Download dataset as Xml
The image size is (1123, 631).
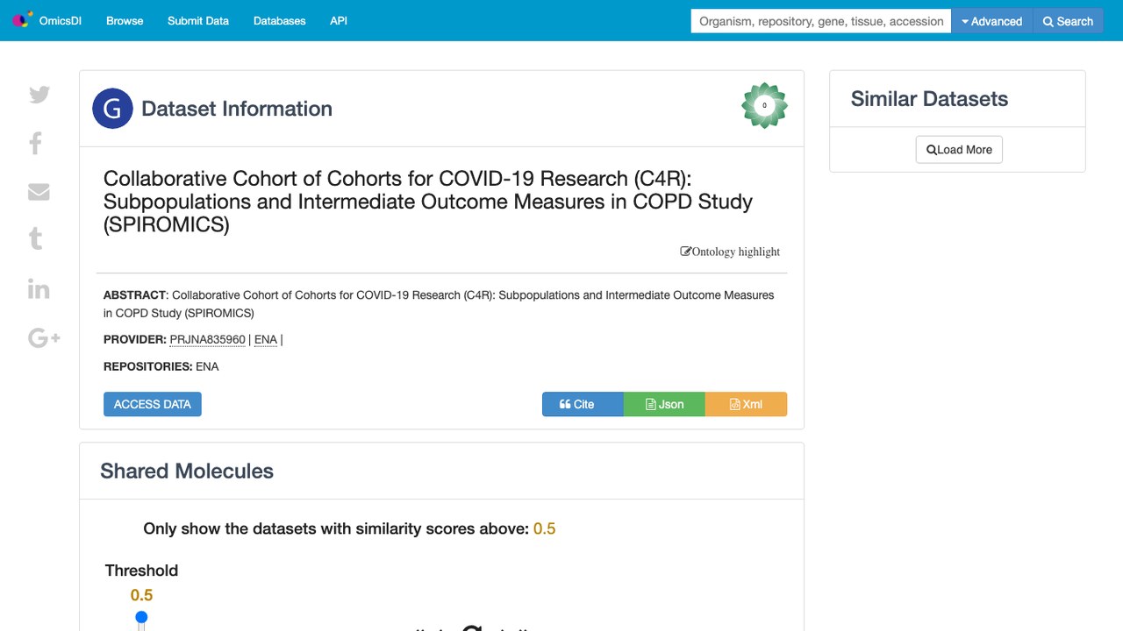746,404
